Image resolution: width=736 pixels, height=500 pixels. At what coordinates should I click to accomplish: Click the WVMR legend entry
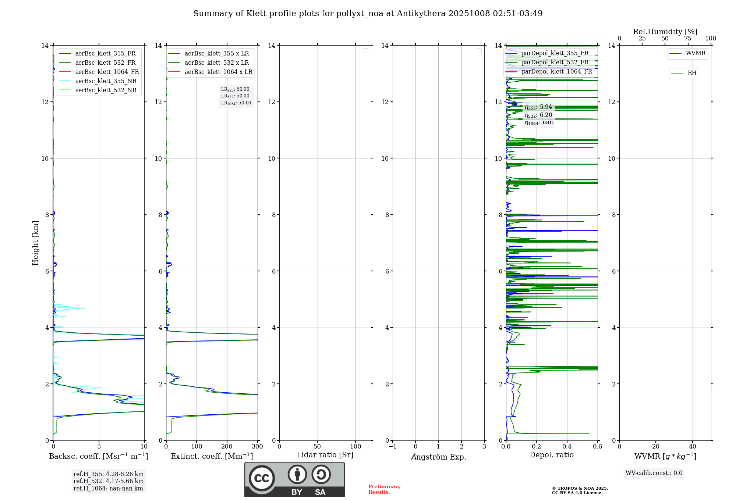coord(695,53)
